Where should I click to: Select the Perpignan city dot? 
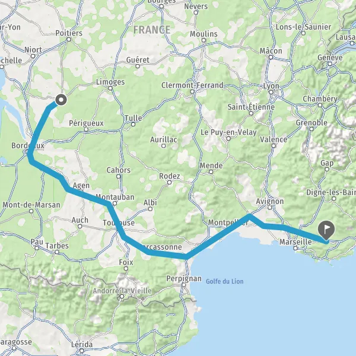click(183, 285)
